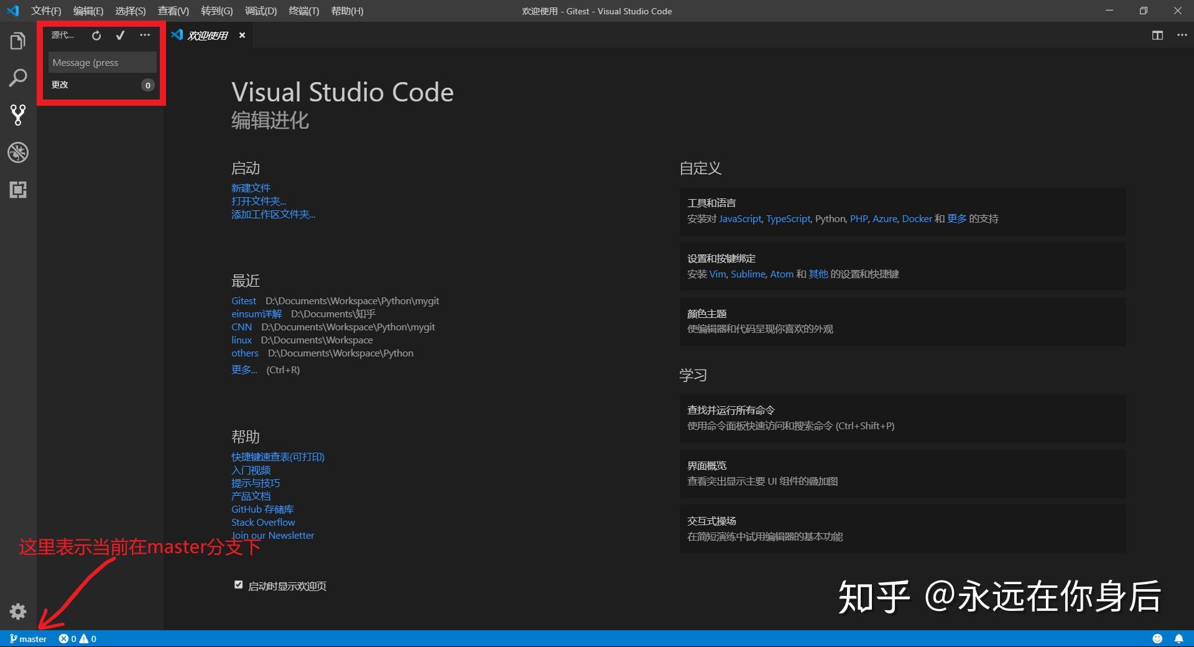Open the 帮助(H) menu
This screenshot has height=647, width=1194.
click(x=347, y=11)
